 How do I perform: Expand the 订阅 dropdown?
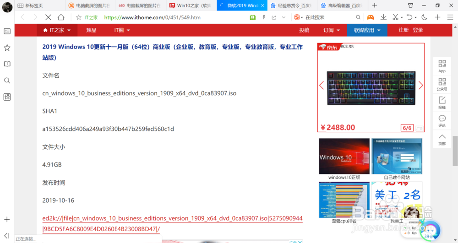pyautogui.click(x=332, y=30)
